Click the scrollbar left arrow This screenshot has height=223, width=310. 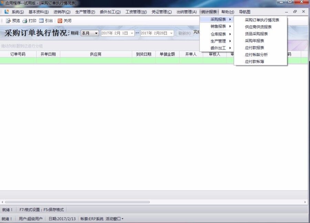click(x=2, y=202)
